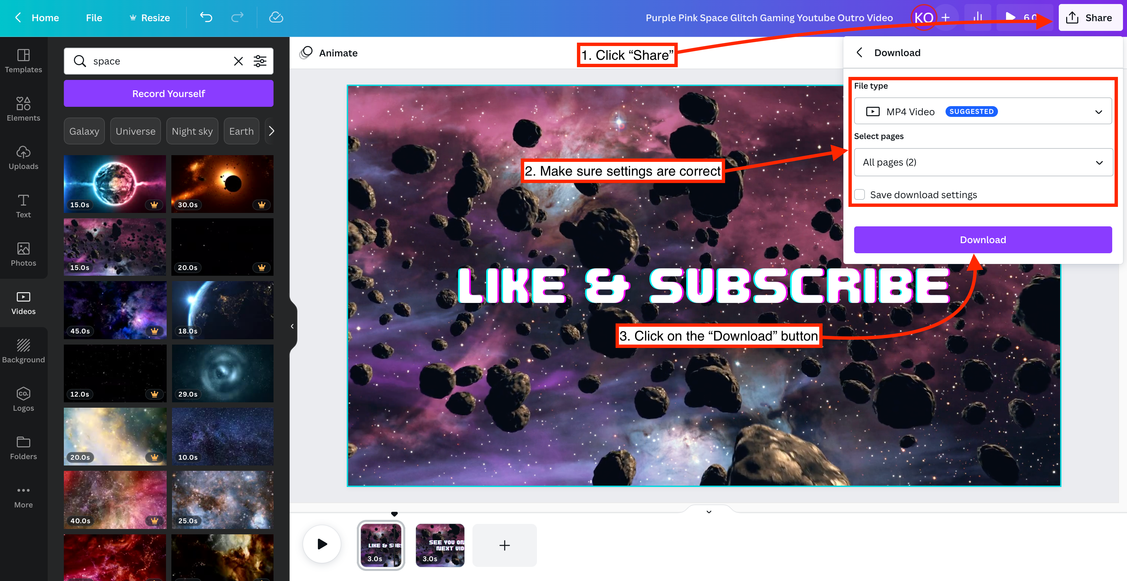Expand the All pages (2) dropdown

(983, 162)
